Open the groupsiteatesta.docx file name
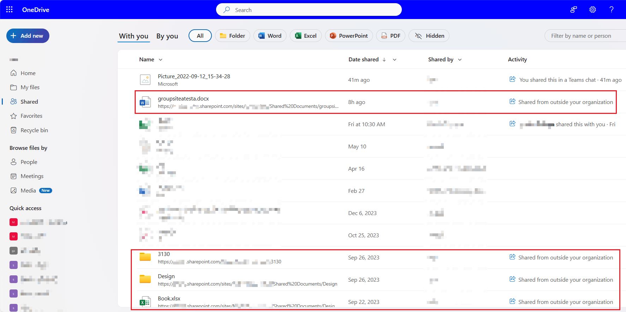This screenshot has height=312, width=626. 183,99
